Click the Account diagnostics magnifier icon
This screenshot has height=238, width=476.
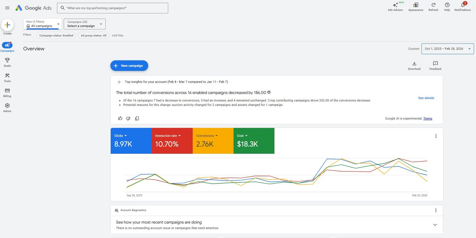[x=117, y=210]
